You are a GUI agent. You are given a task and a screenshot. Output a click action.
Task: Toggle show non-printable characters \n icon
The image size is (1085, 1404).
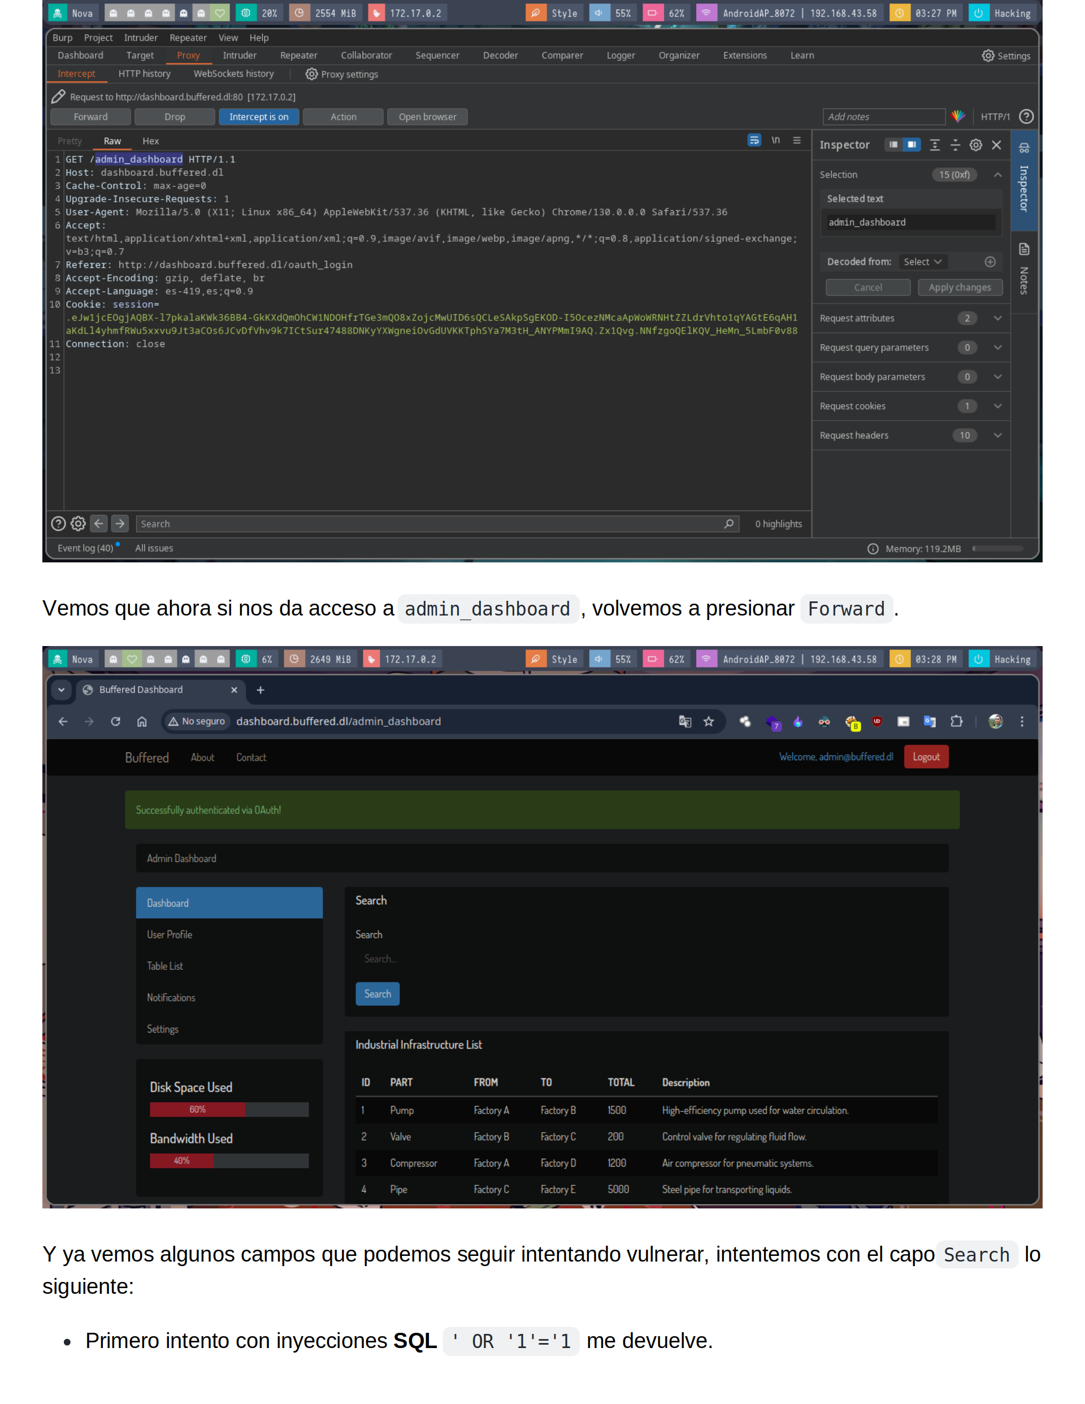coord(776,140)
